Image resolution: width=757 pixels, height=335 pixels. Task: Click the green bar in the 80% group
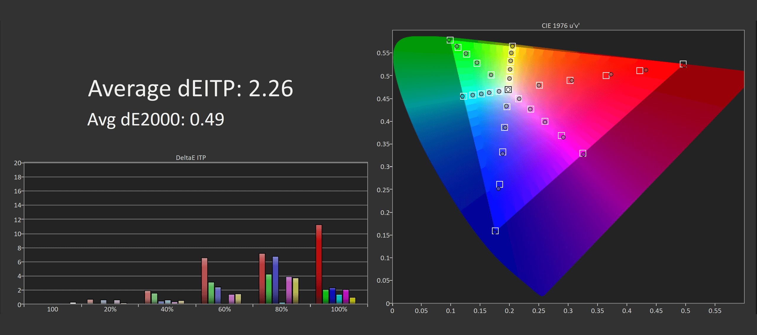[x=269, y=289]
